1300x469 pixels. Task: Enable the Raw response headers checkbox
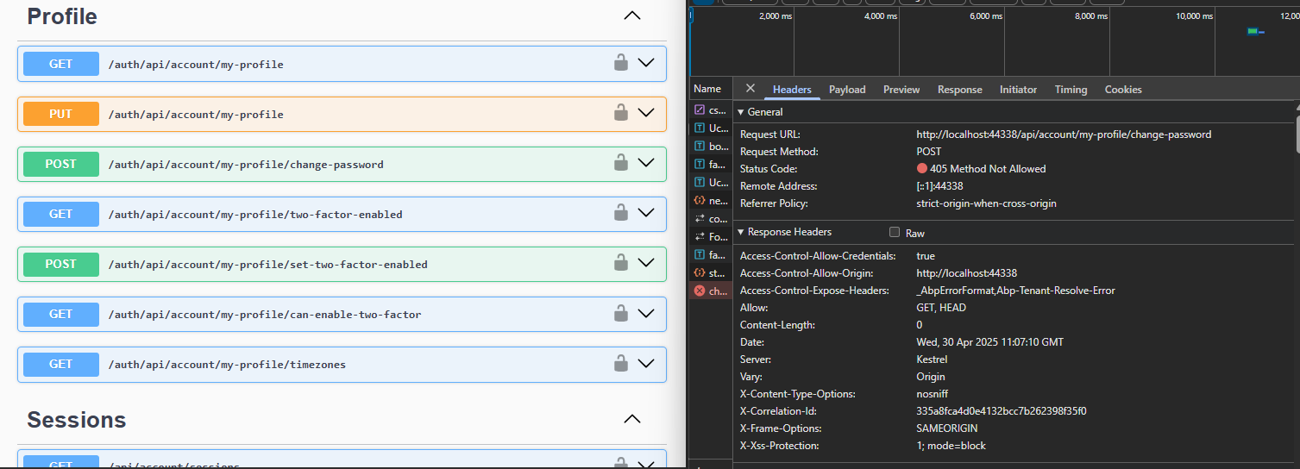point(895,233)
